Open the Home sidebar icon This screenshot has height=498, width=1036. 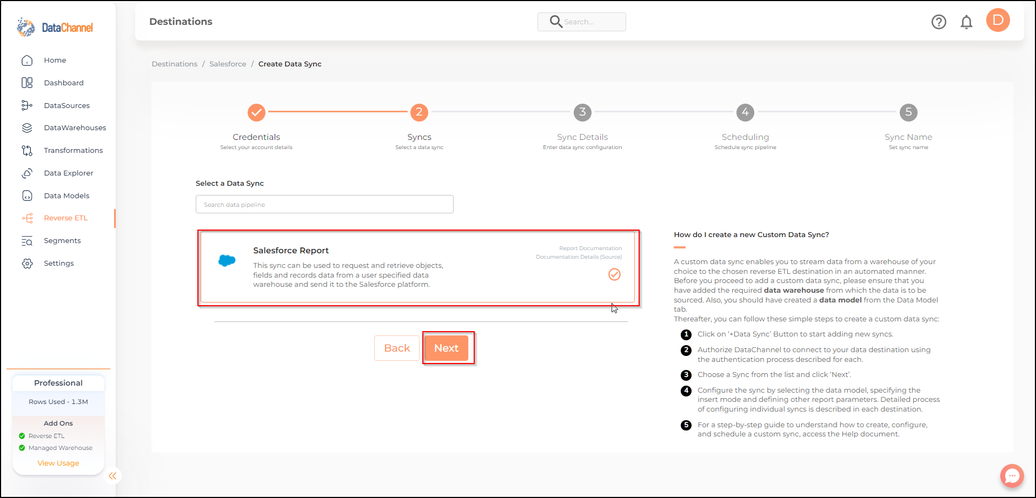click(27, 60)
